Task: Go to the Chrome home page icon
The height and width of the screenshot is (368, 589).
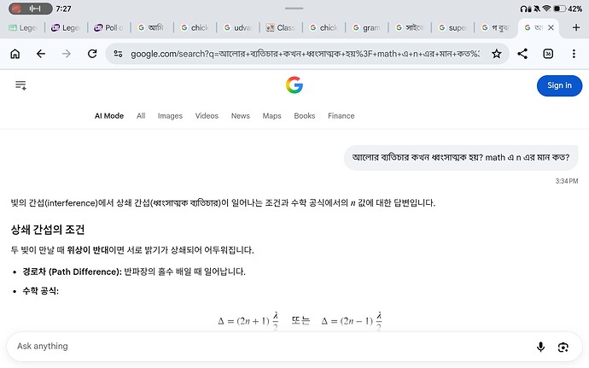Action: pyautogui.click(x=15, y=54)
